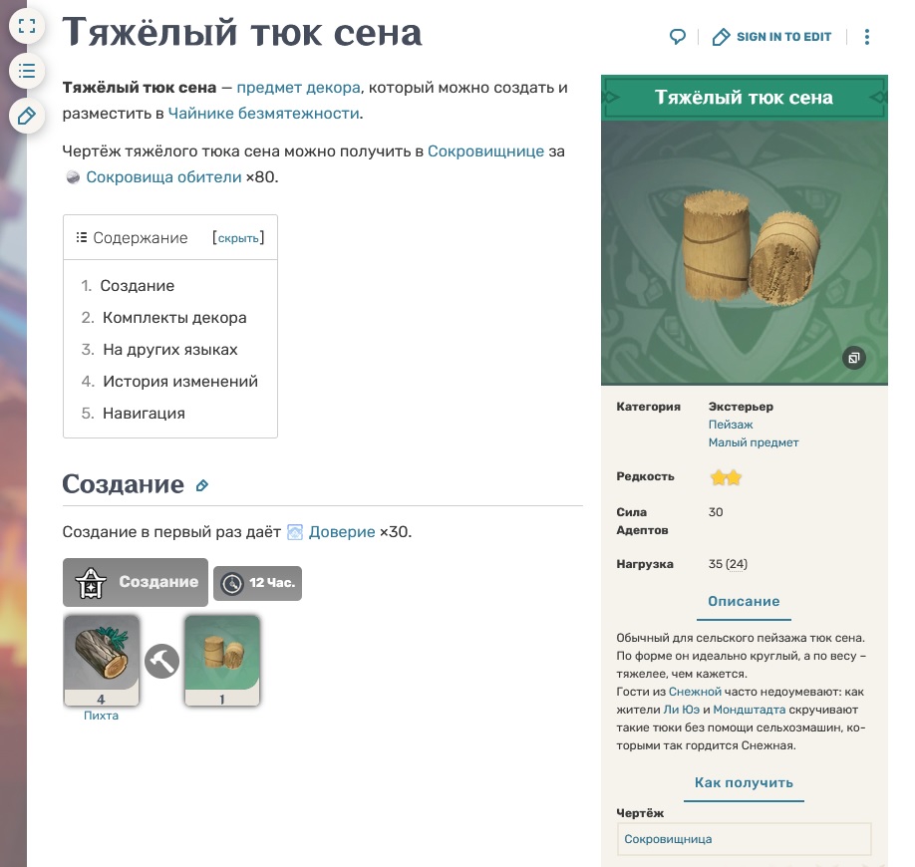Screen dimensions: 915x867
Task: Open the предмет декора link
Action: coord(298,88)
